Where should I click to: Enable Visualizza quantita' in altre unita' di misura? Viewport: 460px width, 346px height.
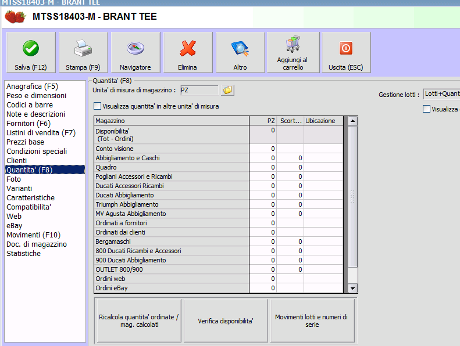[98, 106]
